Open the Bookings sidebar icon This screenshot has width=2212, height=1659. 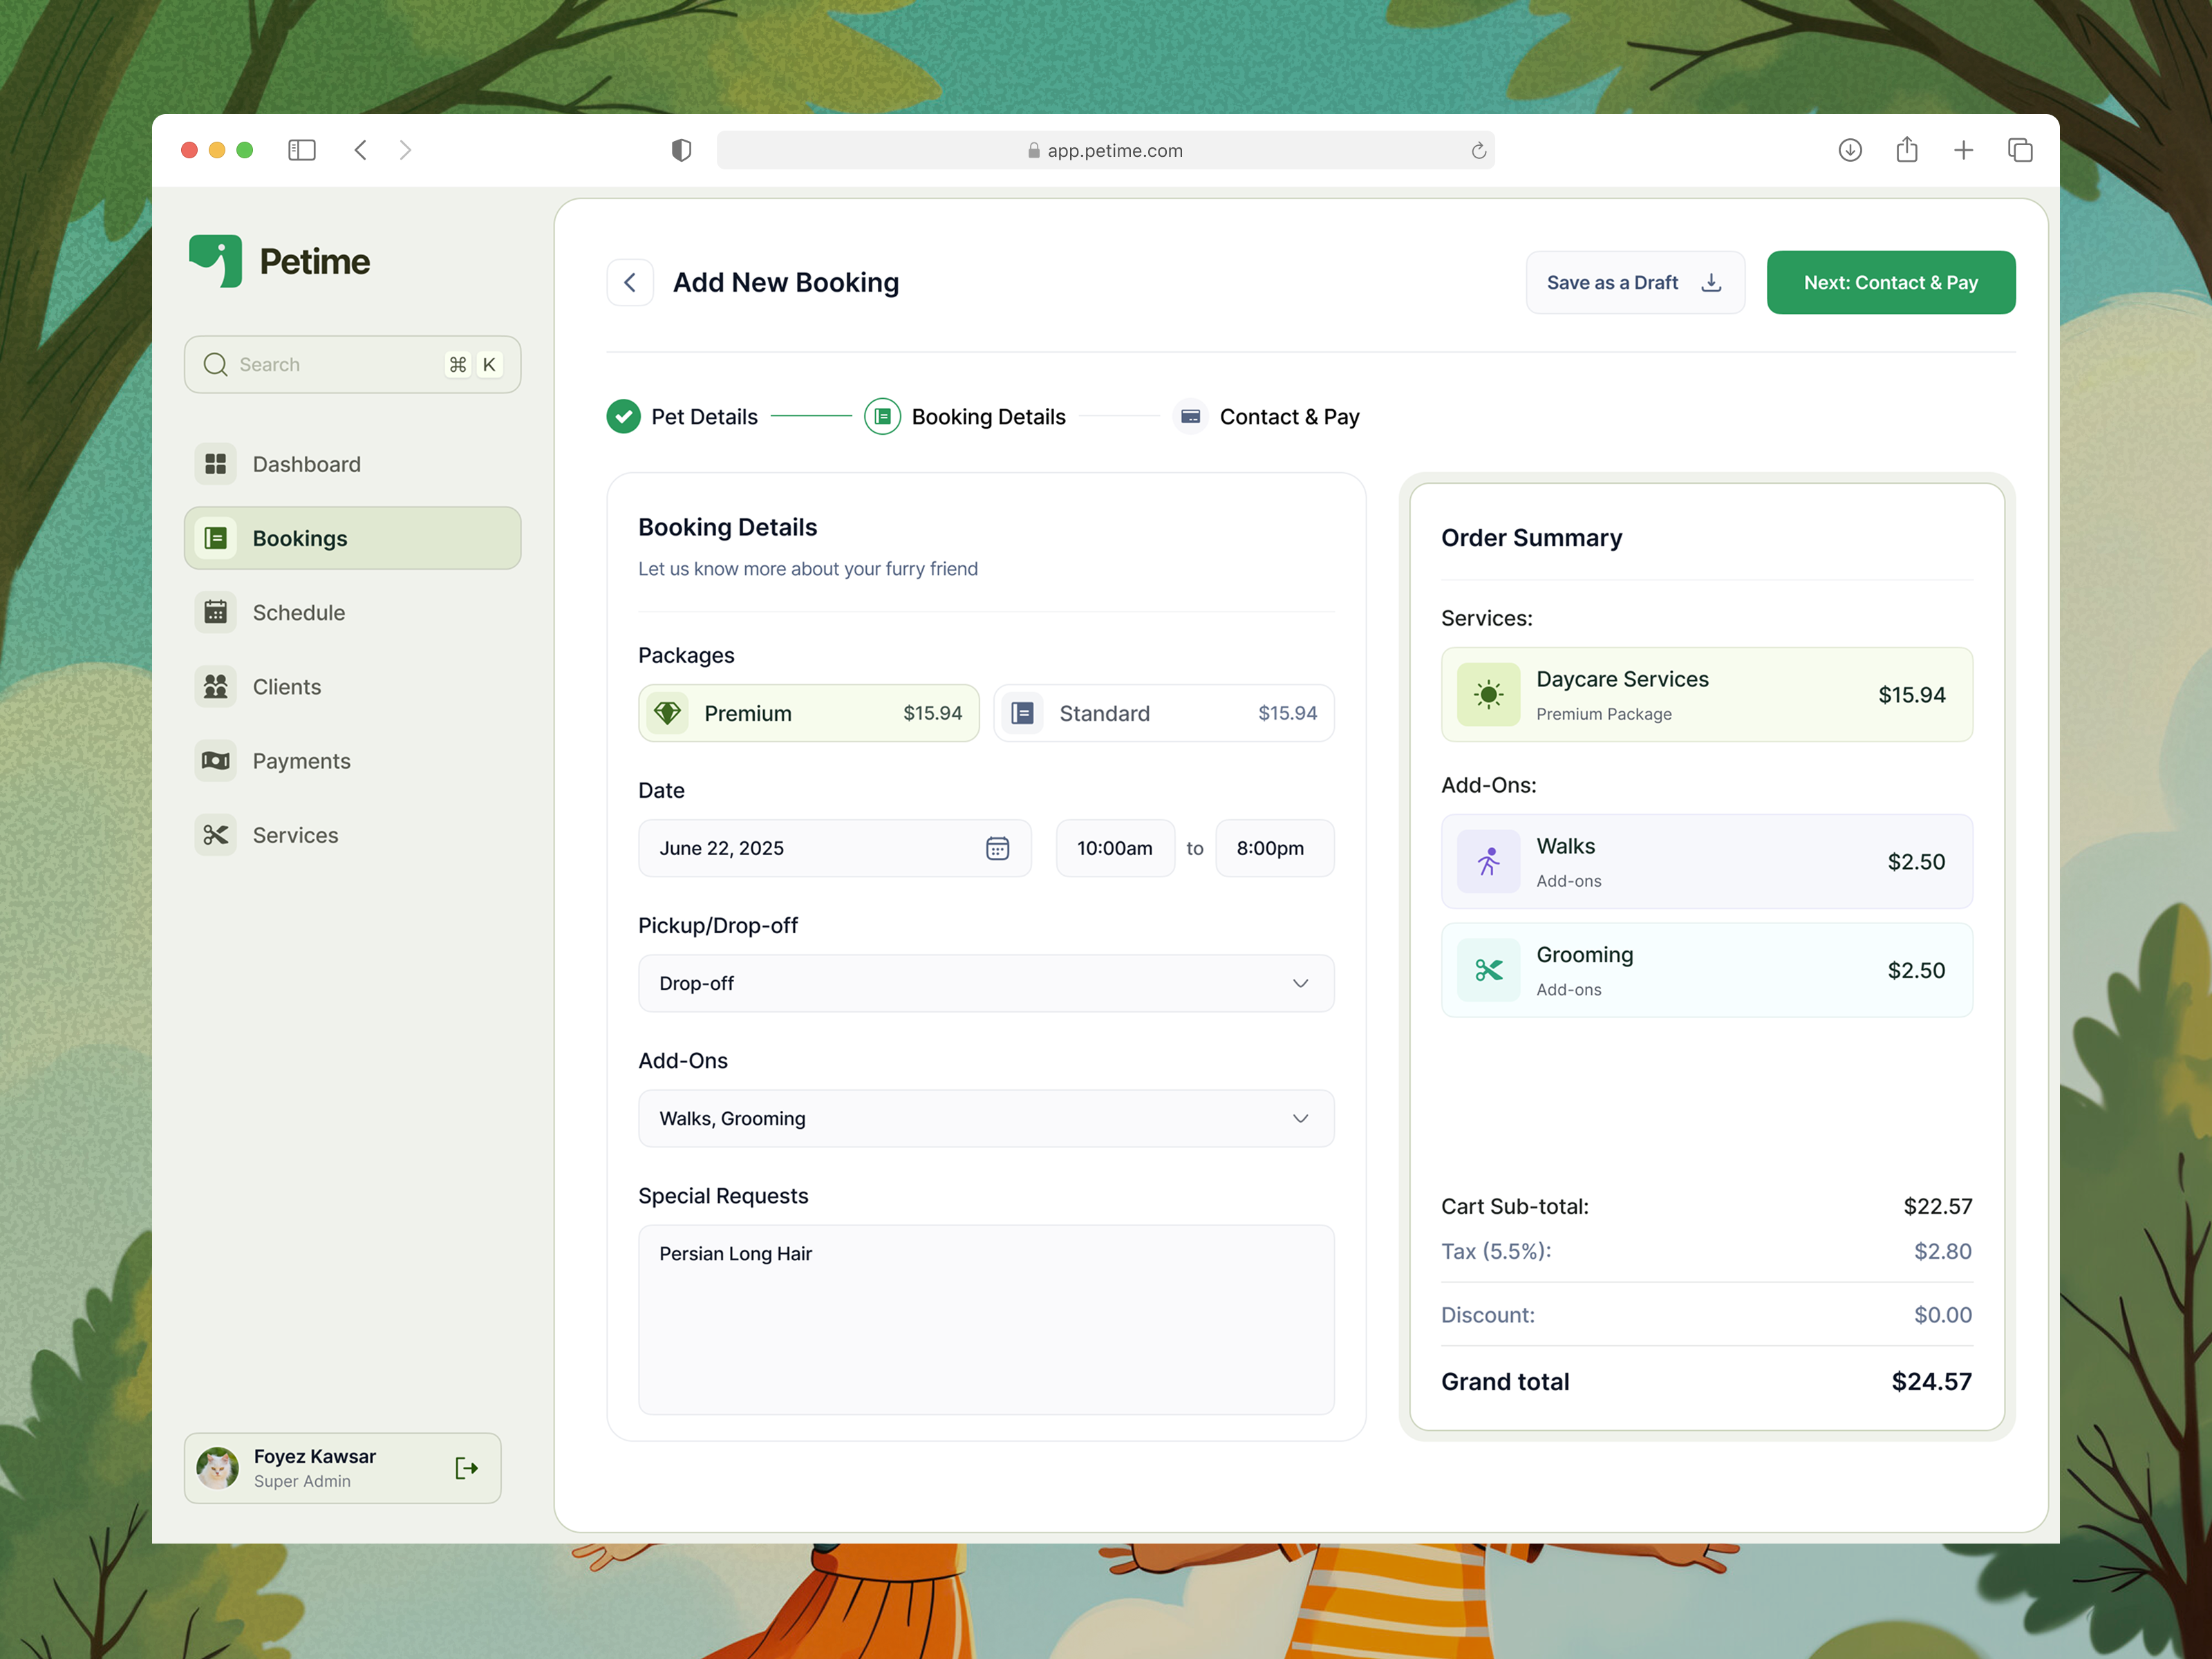click(215, 538)
